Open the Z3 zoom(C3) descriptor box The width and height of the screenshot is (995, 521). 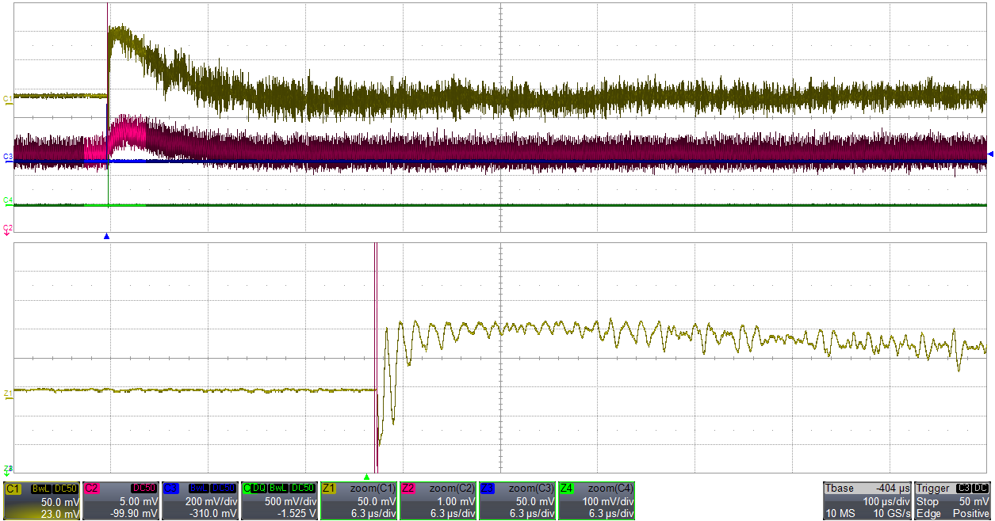(517, 500)
